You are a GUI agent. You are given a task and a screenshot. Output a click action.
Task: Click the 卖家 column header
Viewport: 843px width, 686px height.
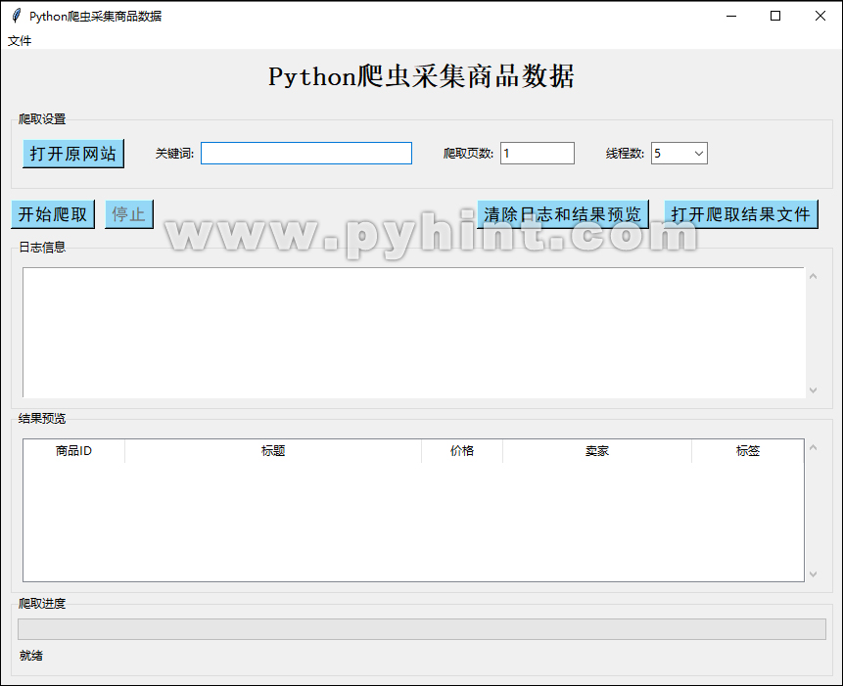click(x=596, y=451)
